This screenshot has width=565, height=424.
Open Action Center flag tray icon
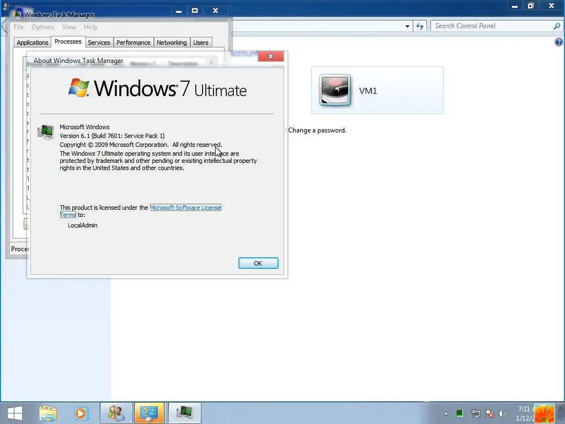pyautogui.click(x=489, y=414)
